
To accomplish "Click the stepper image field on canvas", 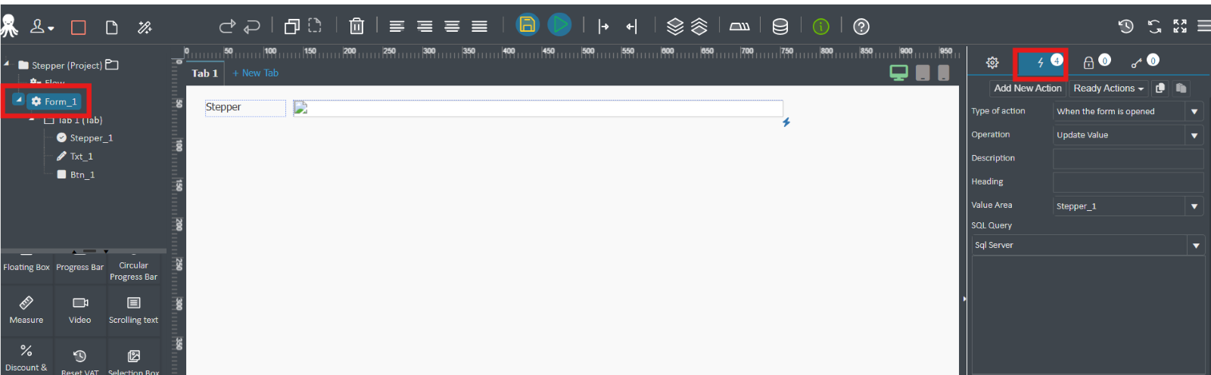I will (537, 108).
